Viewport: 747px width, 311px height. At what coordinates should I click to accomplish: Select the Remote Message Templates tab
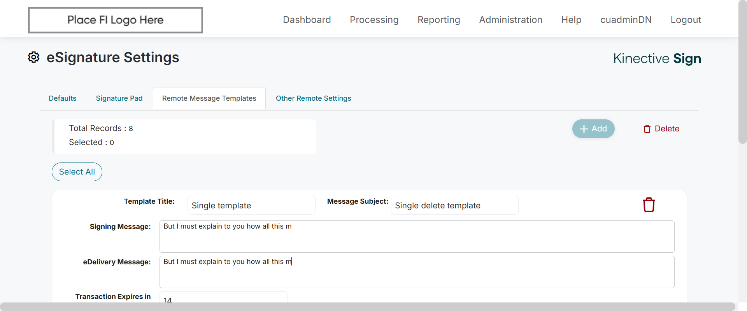209,98
